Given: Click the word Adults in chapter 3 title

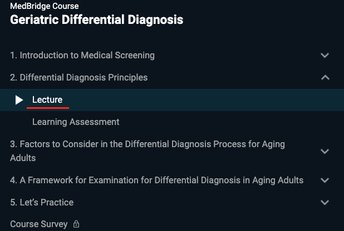Looking at the screenshot, I should (23, 158).
